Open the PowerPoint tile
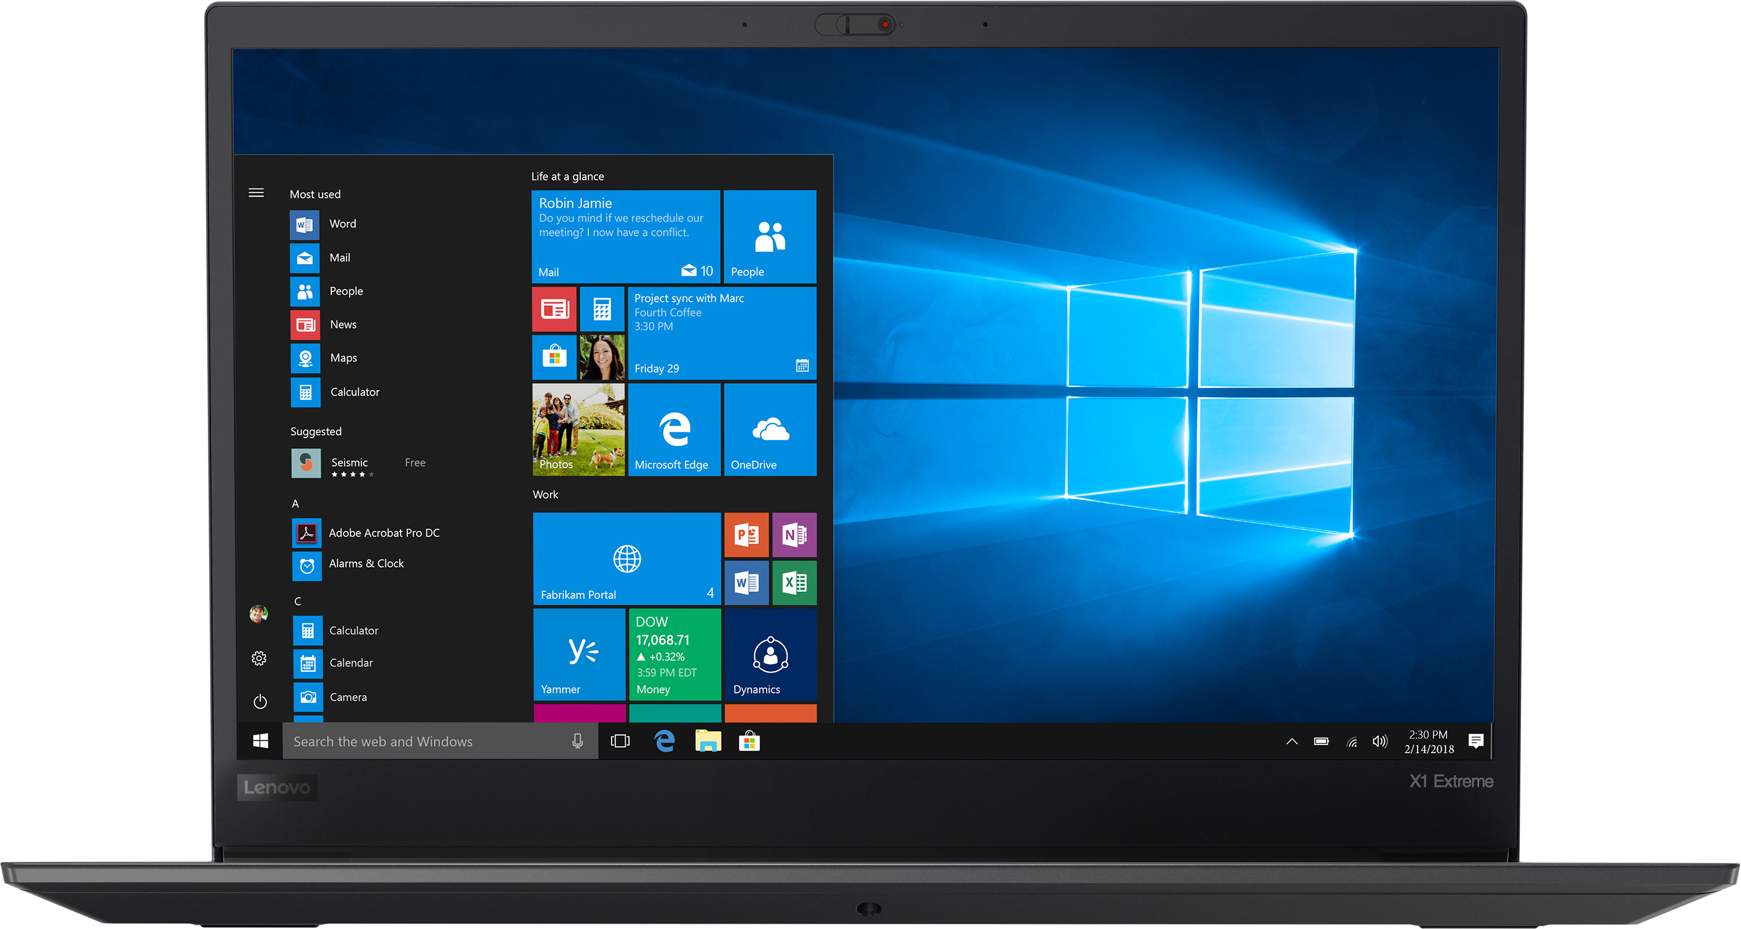Image resolution: width=1741 pixels, height=929 pixels. [746, 534]
